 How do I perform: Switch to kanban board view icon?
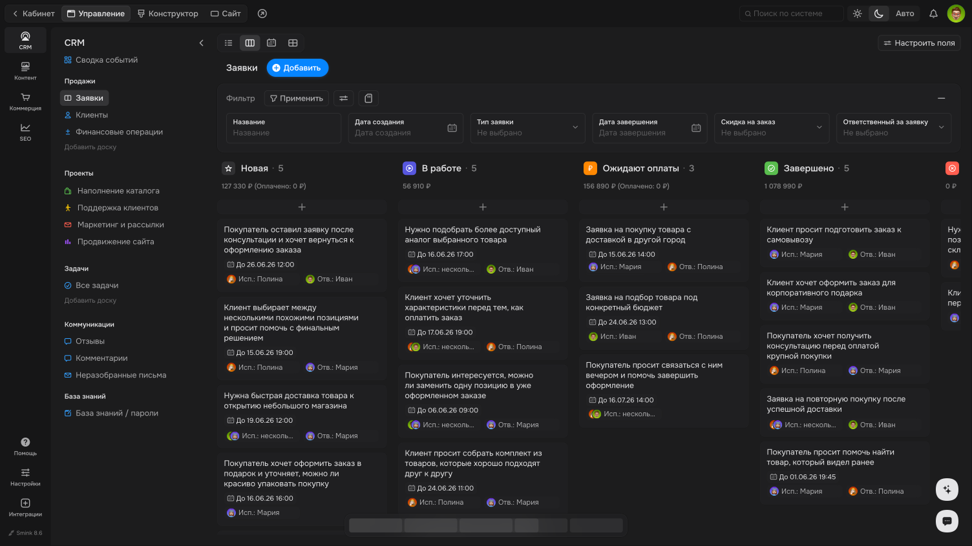point(250,43)
